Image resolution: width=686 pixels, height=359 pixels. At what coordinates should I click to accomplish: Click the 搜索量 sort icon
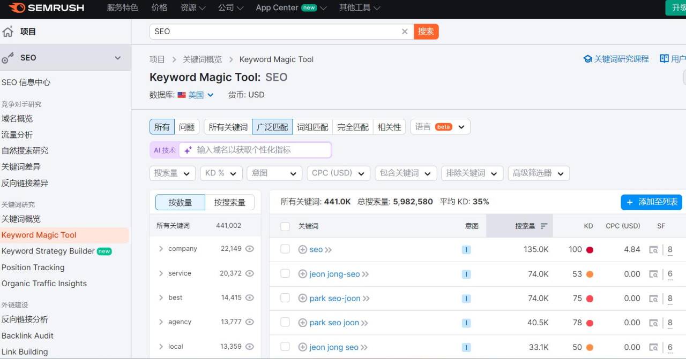click(x=543, y=226)
